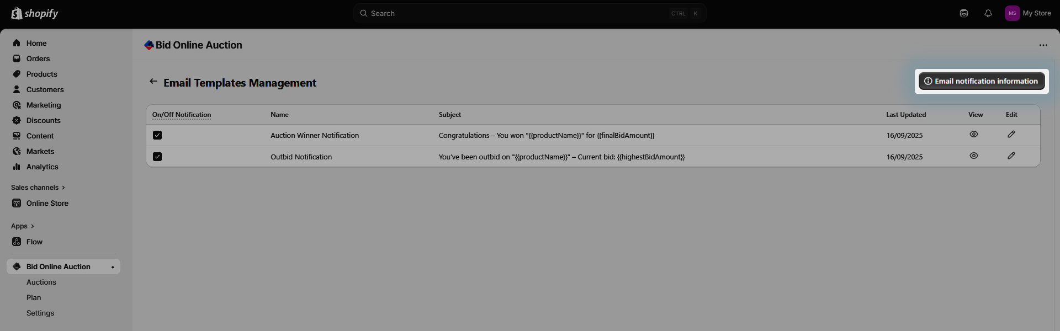Click the On/Off Notification column header
This screenshot has height=331, width=1060.
tap(182, 115)
